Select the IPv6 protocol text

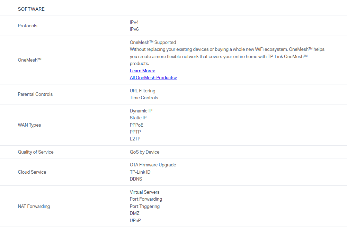click(x=134, y=29)
